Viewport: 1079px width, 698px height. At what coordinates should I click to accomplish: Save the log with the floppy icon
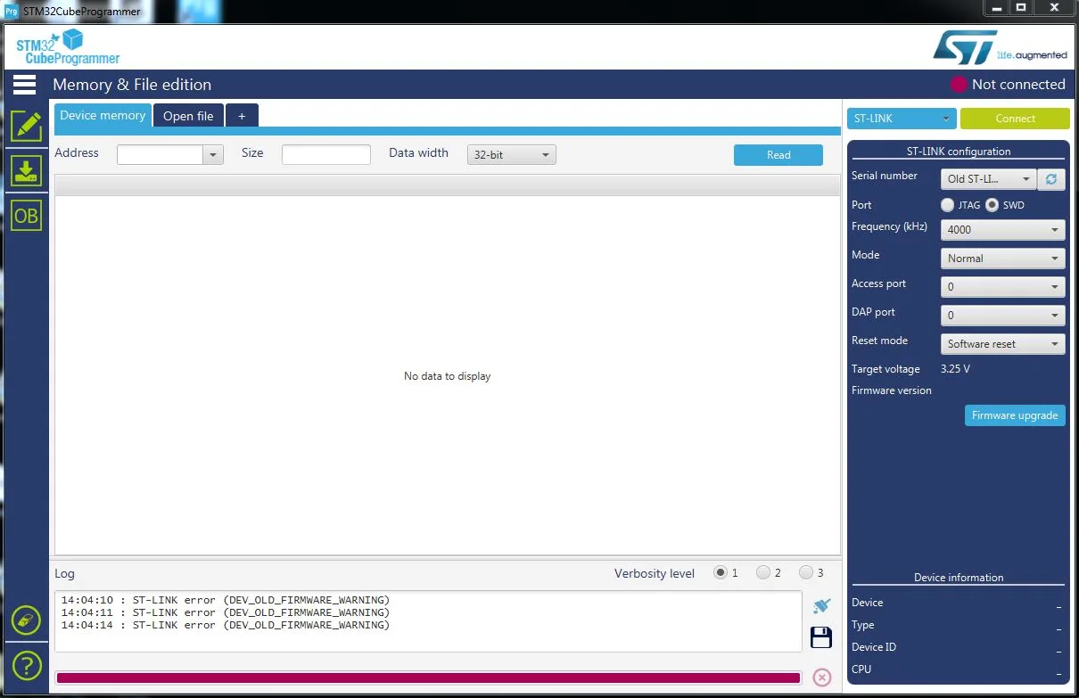pyautogui.click(x=821, y=637)
